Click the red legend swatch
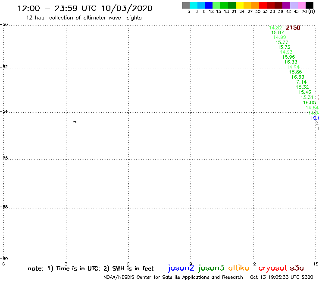 click(263, 5)
